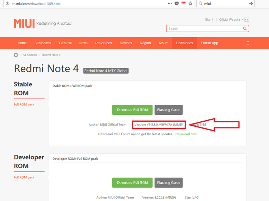Click the Sign In link
The width and height of the screenshot is (269, 201).
[x=209, y=20]
